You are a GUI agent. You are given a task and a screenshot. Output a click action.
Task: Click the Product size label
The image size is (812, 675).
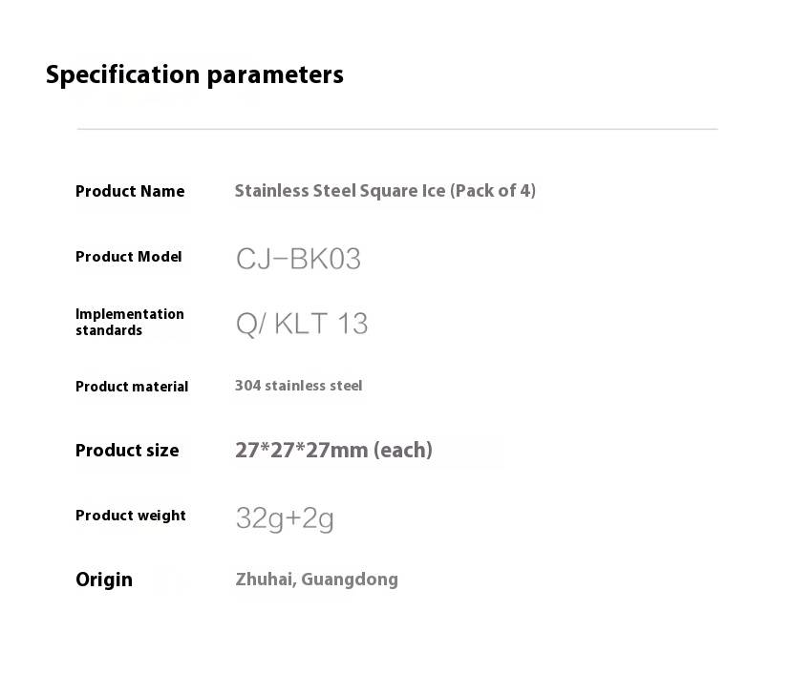coord(127,451)
